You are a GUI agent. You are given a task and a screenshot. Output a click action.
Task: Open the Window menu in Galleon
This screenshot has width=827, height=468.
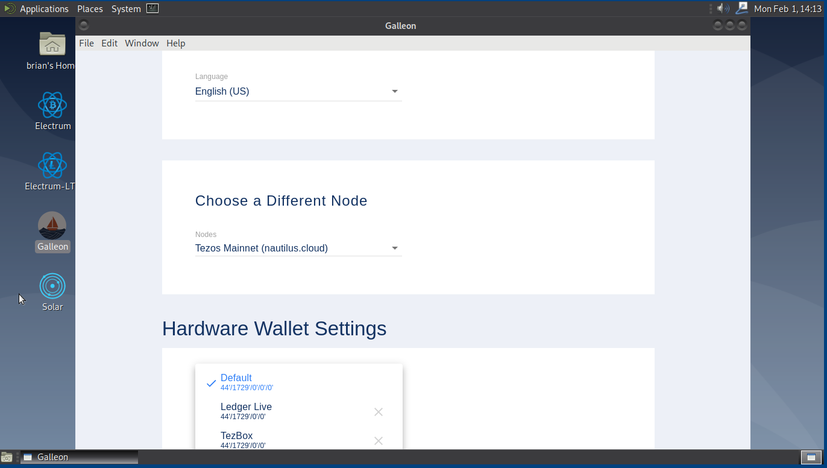click(142, 43)
